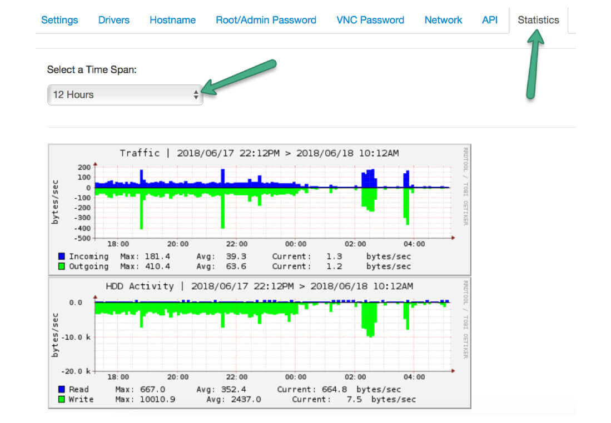Viewport: 611px width, 423px height.
Task: Click the HDD Activity graph title text
Action: [x=259, y=286]
